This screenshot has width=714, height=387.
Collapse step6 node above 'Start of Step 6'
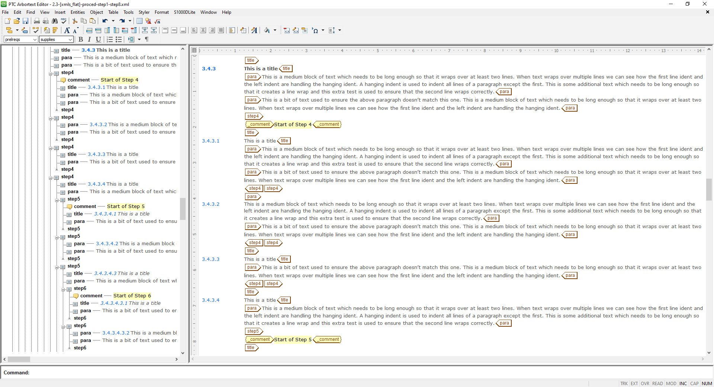tap(63, 290)
